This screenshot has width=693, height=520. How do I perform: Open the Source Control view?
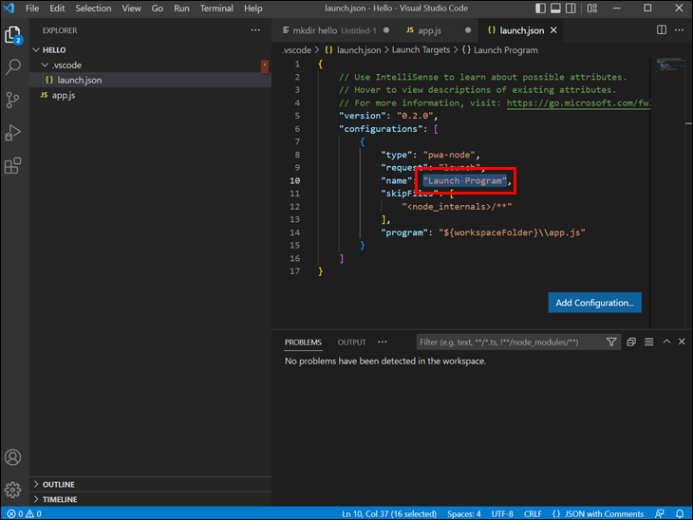pyautogui.click(x=13, y=100)
